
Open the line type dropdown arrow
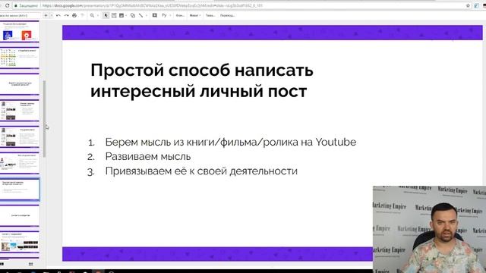147,15
